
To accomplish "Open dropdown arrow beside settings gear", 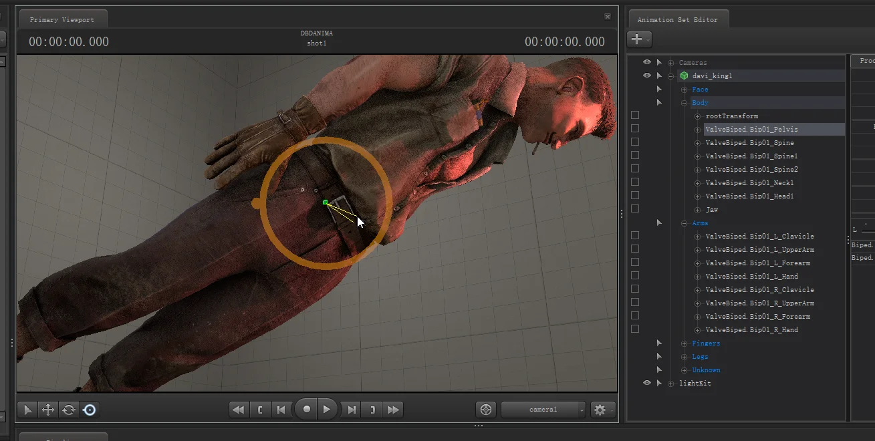I will click(612, 410).
